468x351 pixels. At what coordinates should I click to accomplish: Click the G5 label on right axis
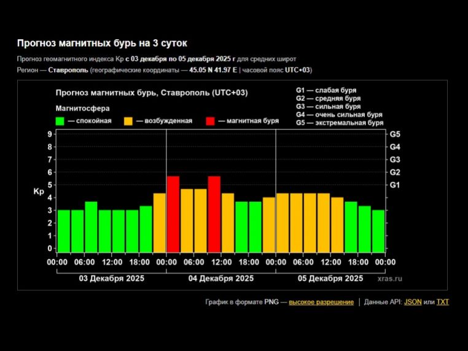pyautogui.click(x=395, y=134)
